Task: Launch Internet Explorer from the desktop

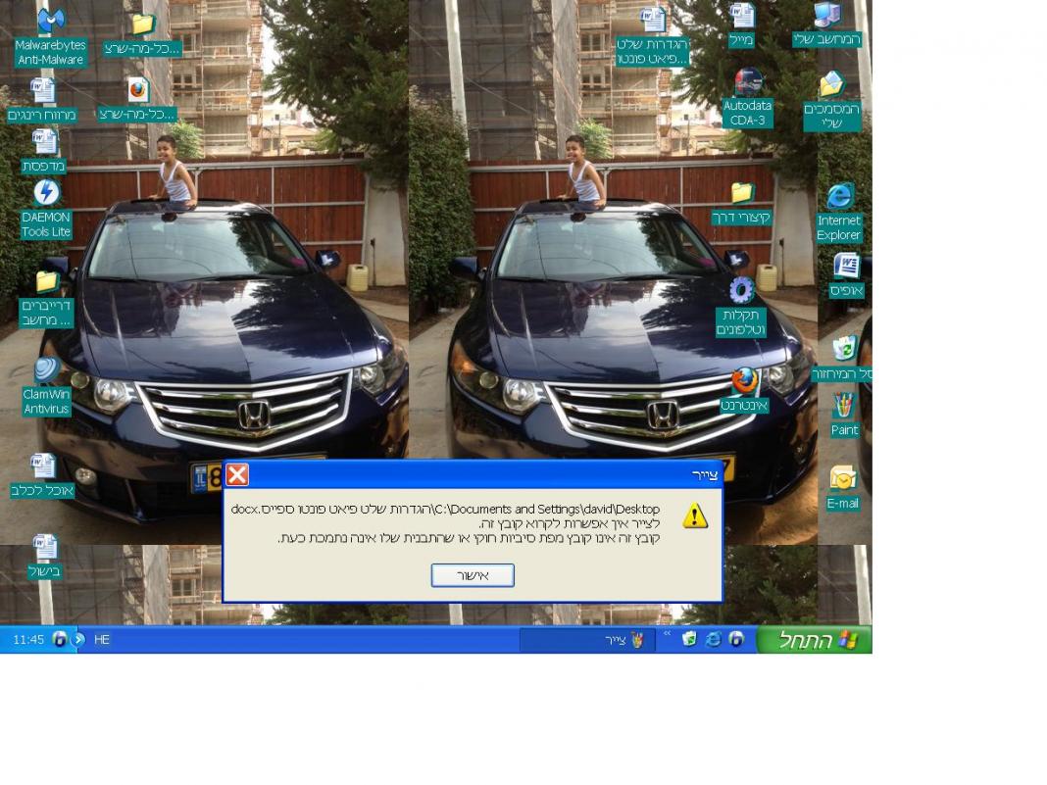Action: point(839,197)
